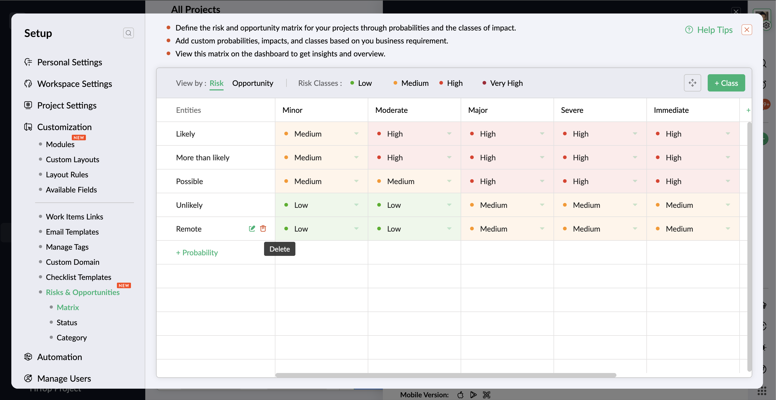Click the + Class button

tap(726, 83)
